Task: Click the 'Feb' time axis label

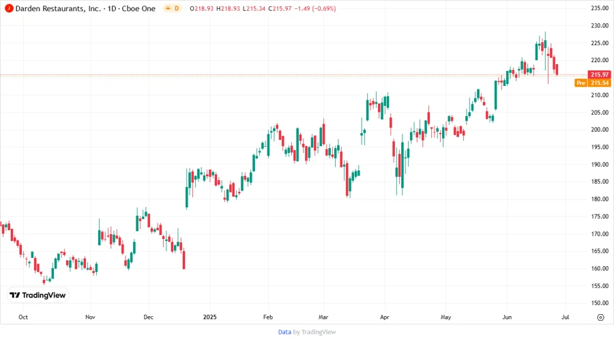Action: pos(268,317)
